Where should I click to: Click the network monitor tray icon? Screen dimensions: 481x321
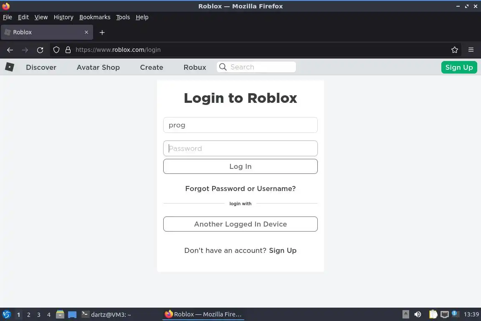pyautogui.click(x=445, y=314)
